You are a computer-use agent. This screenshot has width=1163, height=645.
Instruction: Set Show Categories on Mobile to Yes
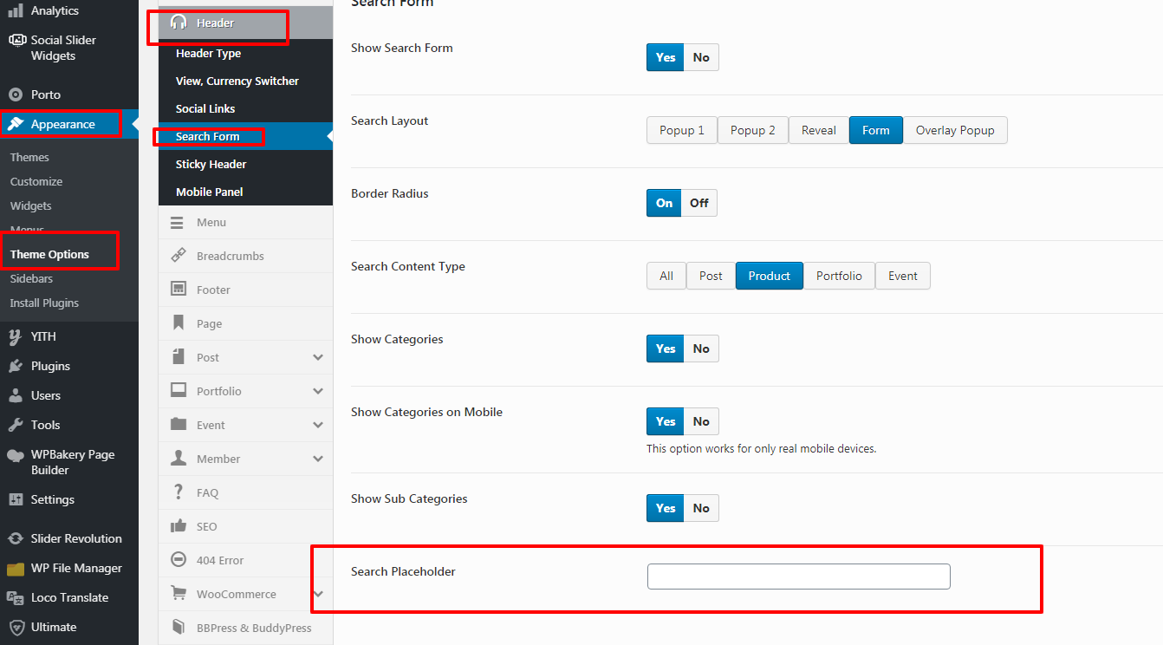666,421
